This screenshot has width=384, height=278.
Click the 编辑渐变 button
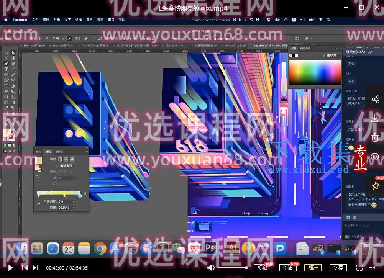pos(66,166)
